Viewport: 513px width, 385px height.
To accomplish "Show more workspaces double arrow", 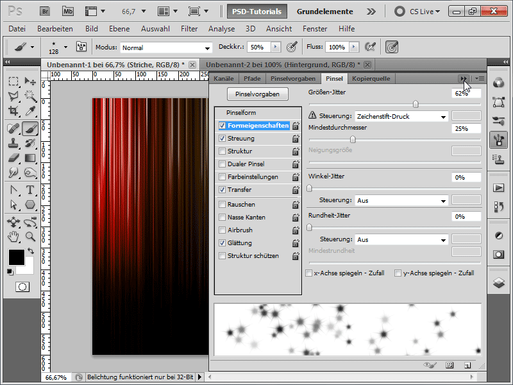I will click(x=371, y=12).
